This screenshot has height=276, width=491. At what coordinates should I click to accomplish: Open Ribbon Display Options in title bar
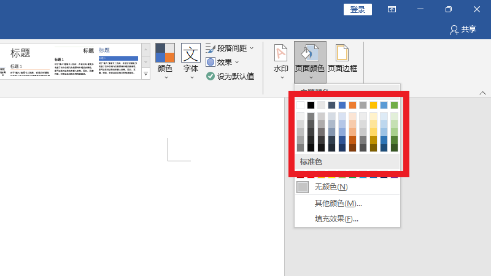(x=392, y=9)
